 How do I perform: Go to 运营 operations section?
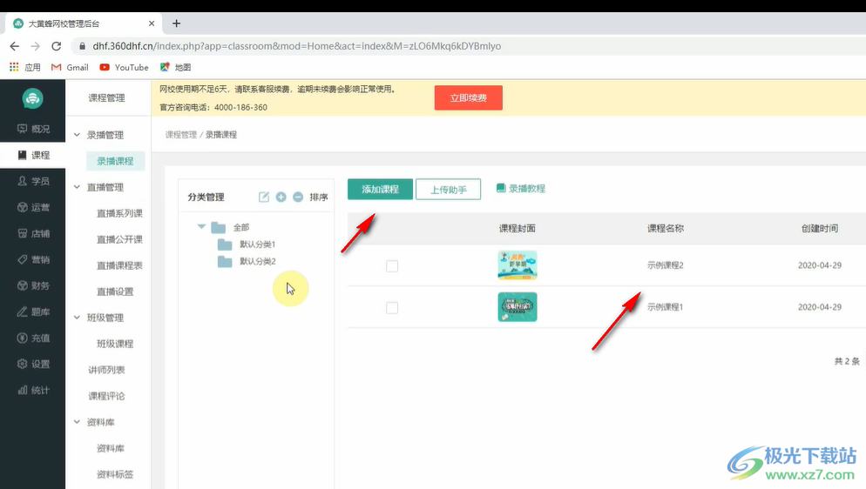tap(33, 207)
